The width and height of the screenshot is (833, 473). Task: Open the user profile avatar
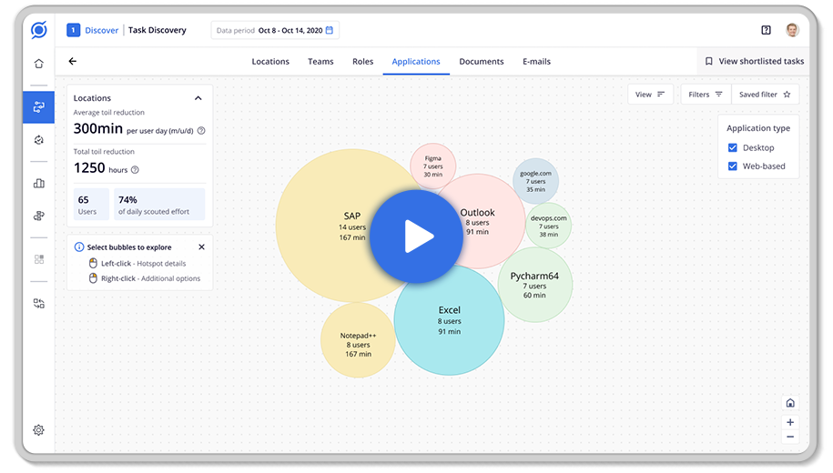click(792, 30)
